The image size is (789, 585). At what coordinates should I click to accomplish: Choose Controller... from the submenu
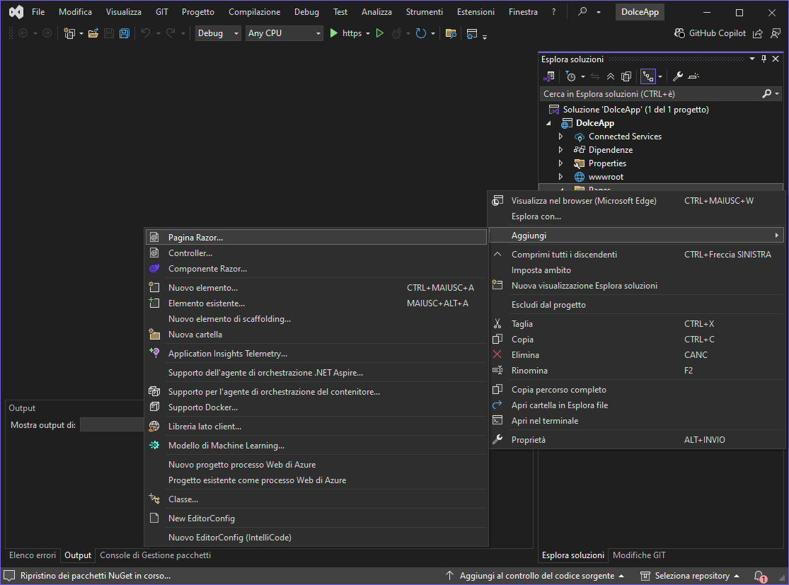pos(316,253)
